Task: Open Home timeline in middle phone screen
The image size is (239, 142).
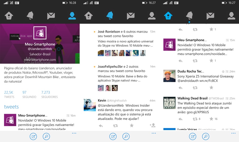Action: point(89,16)
